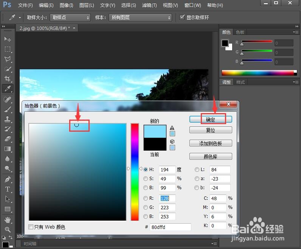Select the Gradient tool
The image size is (301, 249).
(8, 149)
